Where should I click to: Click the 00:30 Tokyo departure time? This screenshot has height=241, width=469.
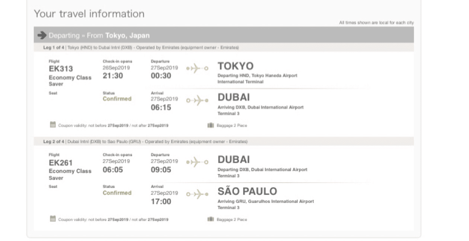[161, 76]
